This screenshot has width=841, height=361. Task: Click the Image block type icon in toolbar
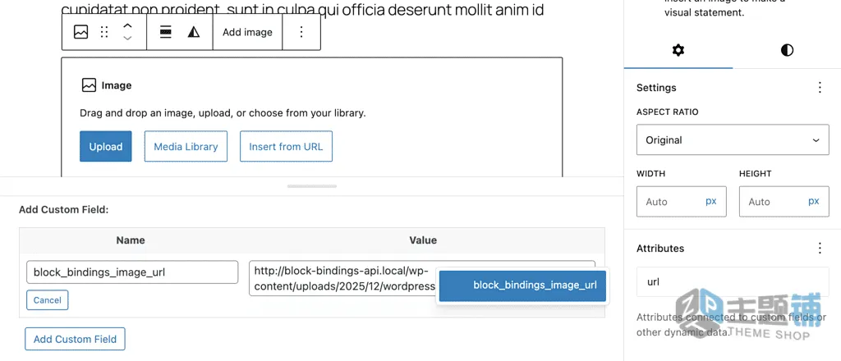[x=81, y=32]
